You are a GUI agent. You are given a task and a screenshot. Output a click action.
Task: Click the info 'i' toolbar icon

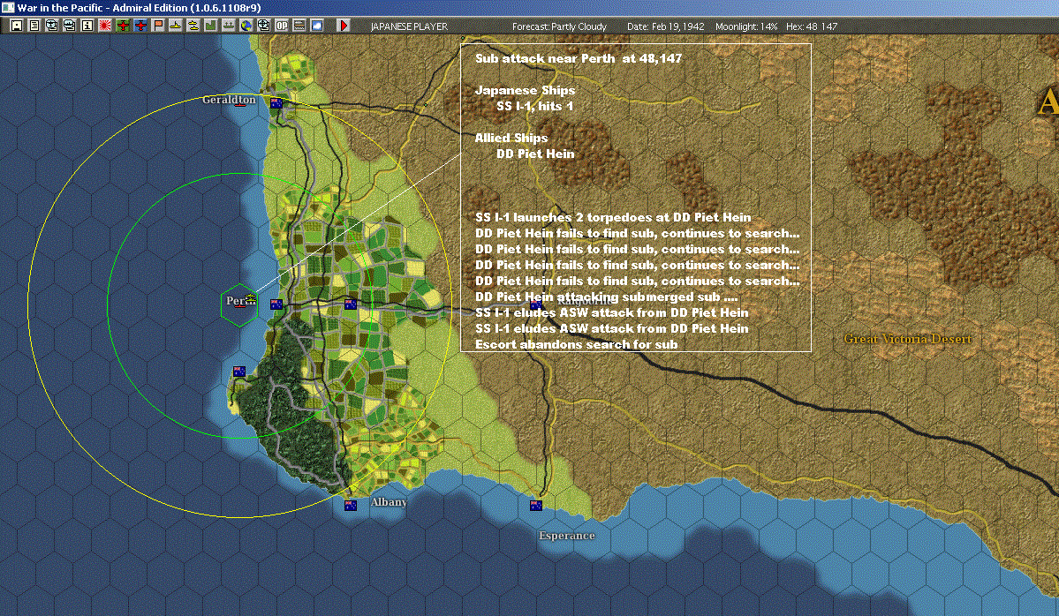87,26
